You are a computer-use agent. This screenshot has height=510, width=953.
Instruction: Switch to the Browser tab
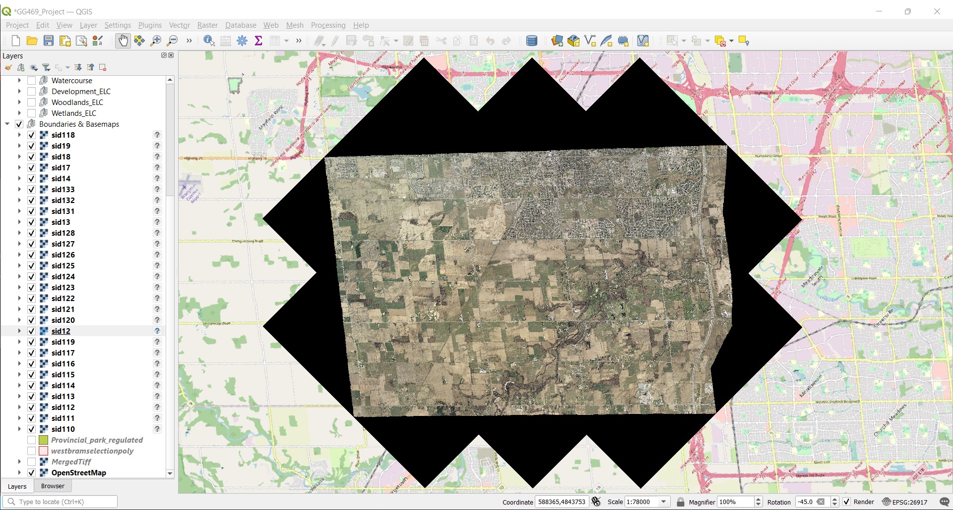click(x=53, y=486)
